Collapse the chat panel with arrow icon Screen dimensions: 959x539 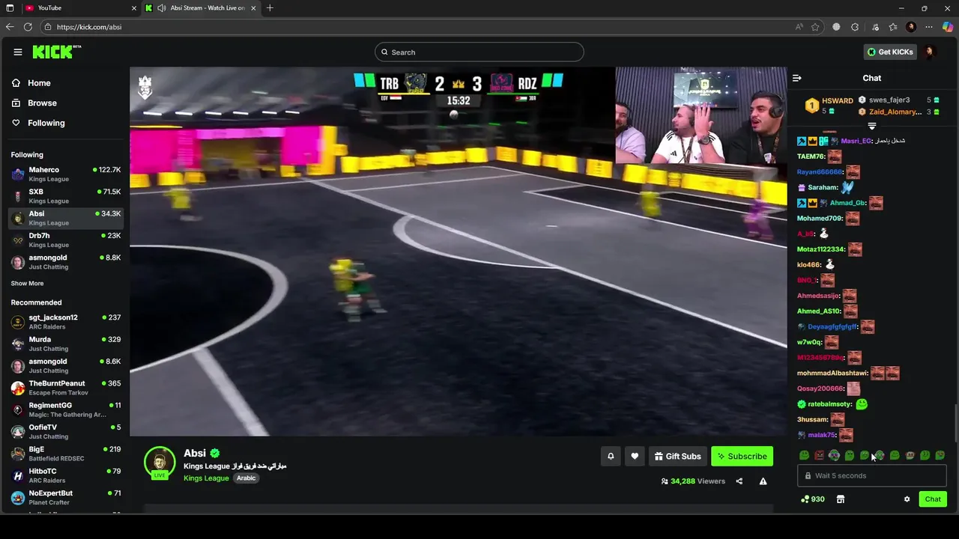[797, 78]
